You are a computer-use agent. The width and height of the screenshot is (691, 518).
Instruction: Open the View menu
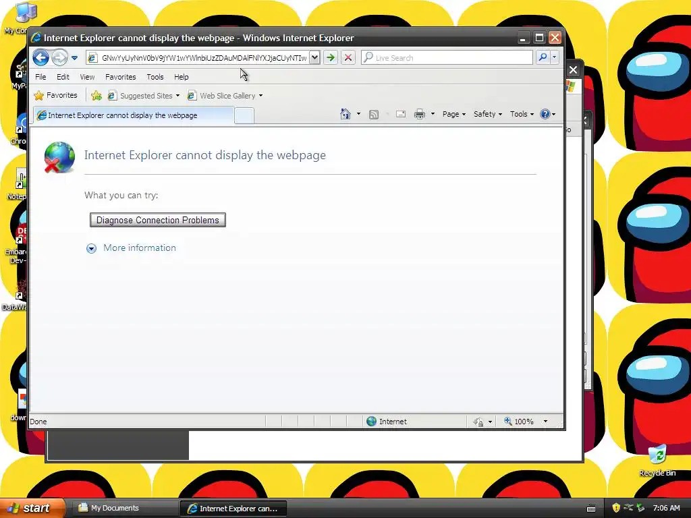point(87,77)
